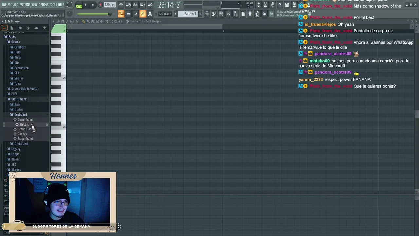419x236 pixels.
Task: Favorite the Electric preset with the star
Action: point(47,125)
